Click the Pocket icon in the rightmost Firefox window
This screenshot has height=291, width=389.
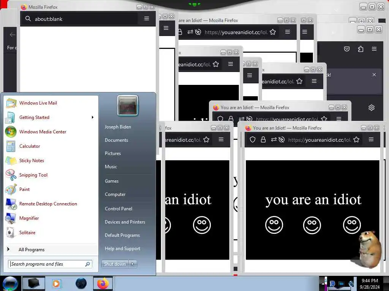click(347, 49)
